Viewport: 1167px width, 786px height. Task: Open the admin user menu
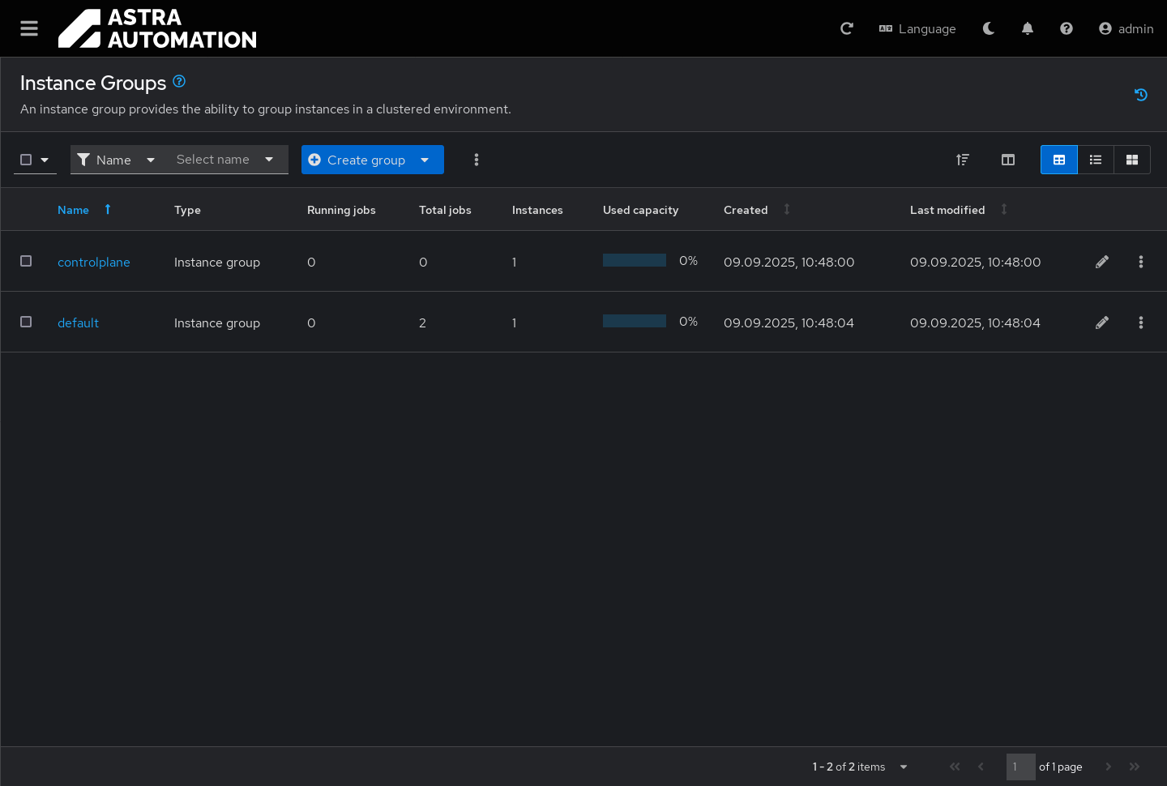(x=1126, y=28)
